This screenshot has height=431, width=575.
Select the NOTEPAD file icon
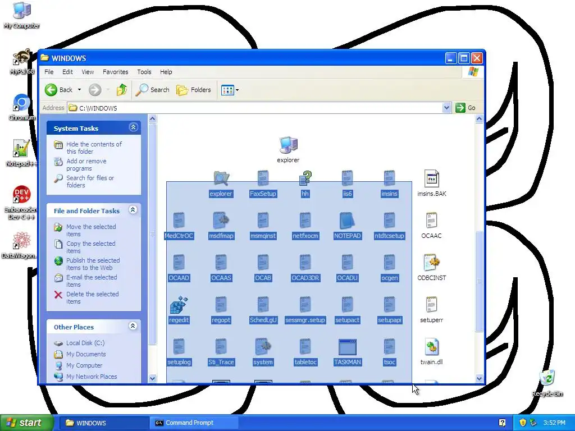[x=347, y=221]
